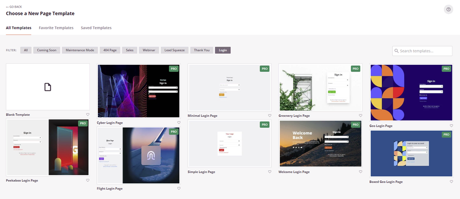Focus the Search templates input field

tap(422, 51)
